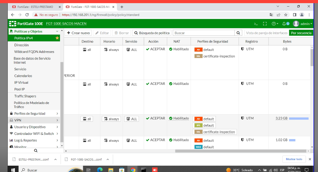This screenshot has width=318, height=172.
Task: Click the search magnifier in policy search box
Action: (x=238, y=33)
